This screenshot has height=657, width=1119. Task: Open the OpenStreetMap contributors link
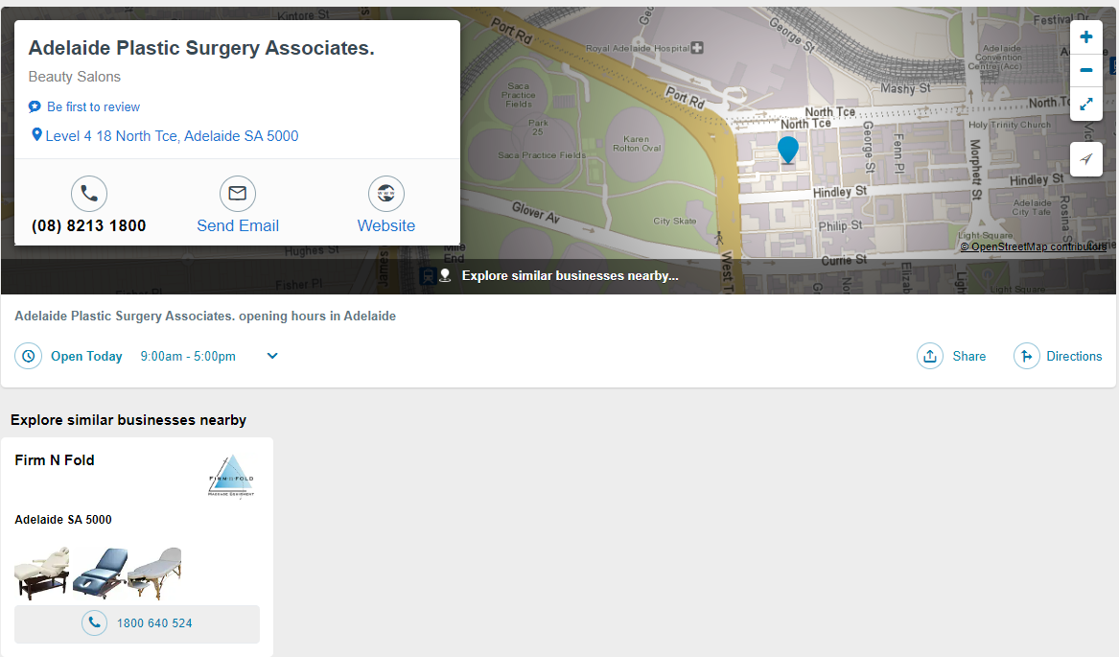[1034, 246]
